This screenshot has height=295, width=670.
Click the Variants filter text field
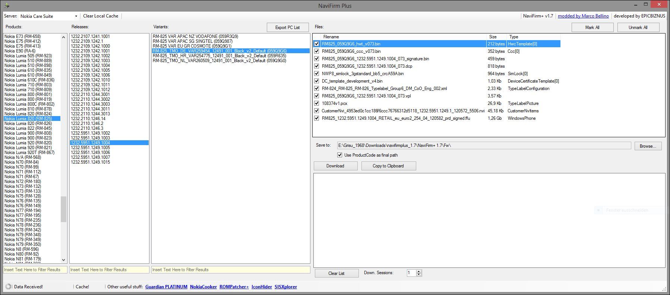click(231, 270)
